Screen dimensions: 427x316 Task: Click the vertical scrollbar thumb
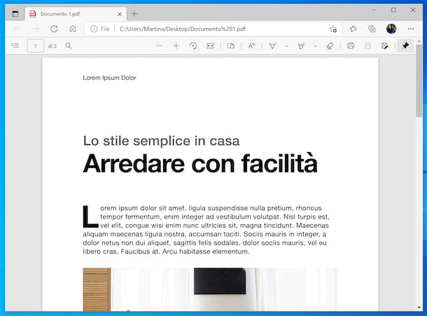419,81
